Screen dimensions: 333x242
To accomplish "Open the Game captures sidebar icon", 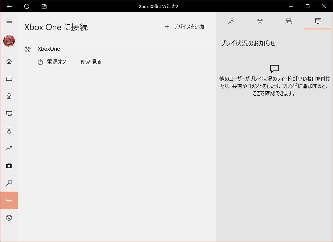I will pos(9,113).
